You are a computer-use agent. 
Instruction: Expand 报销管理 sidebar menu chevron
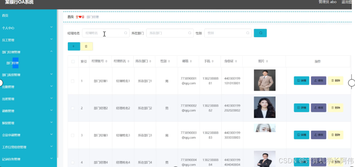(x=52, y=122)
